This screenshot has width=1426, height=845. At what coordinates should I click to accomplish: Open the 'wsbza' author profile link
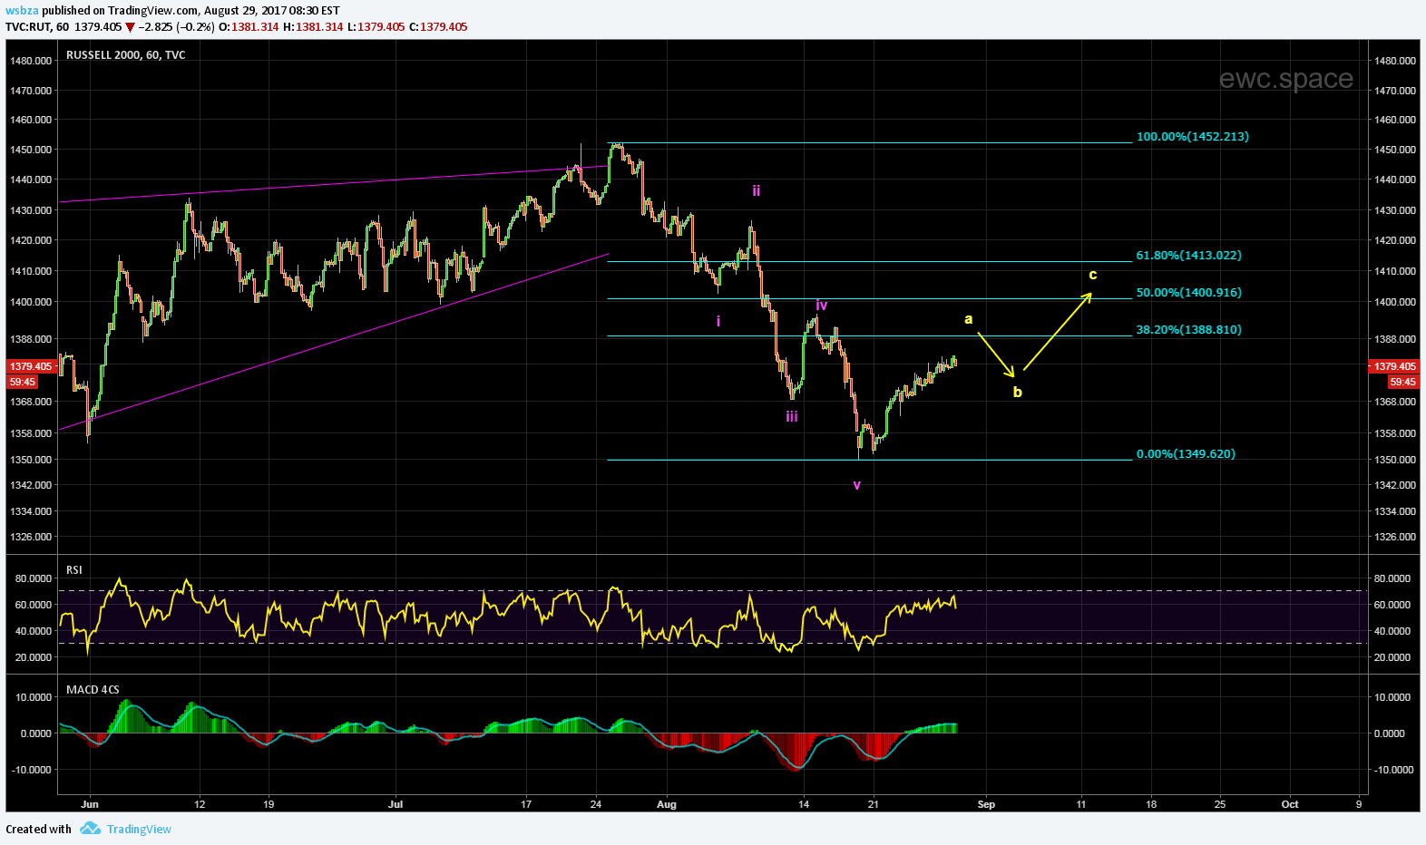point(20,10)
